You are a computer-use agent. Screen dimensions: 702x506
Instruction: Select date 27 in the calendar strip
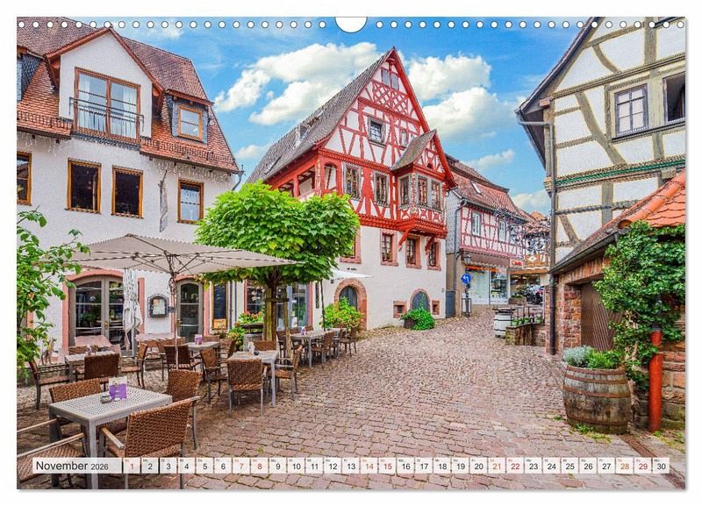[x=606, y=466]
